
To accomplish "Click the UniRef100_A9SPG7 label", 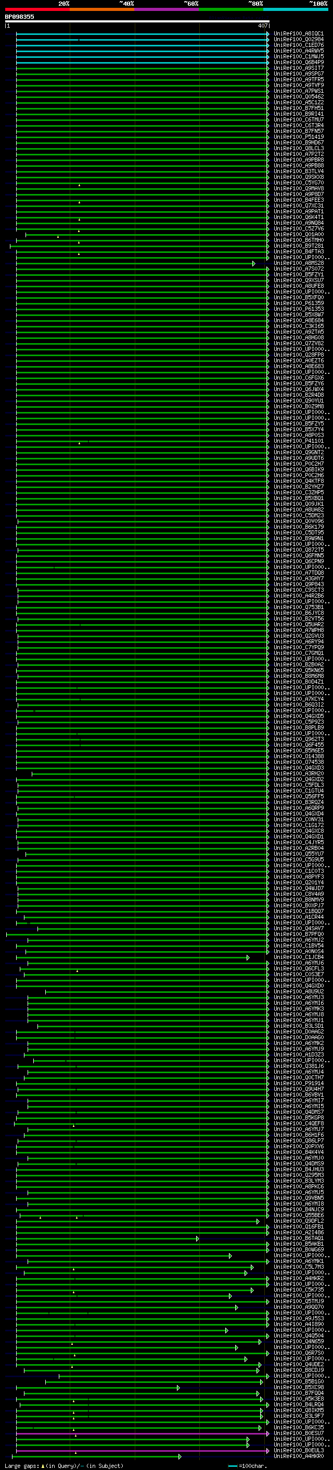I will pos(298,74).
